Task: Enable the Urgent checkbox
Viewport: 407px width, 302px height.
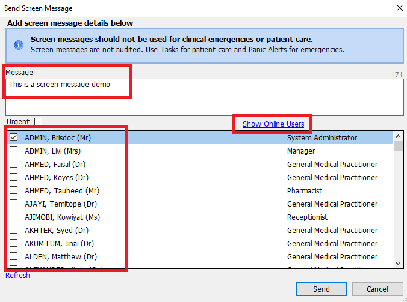Action: point(39,121)
